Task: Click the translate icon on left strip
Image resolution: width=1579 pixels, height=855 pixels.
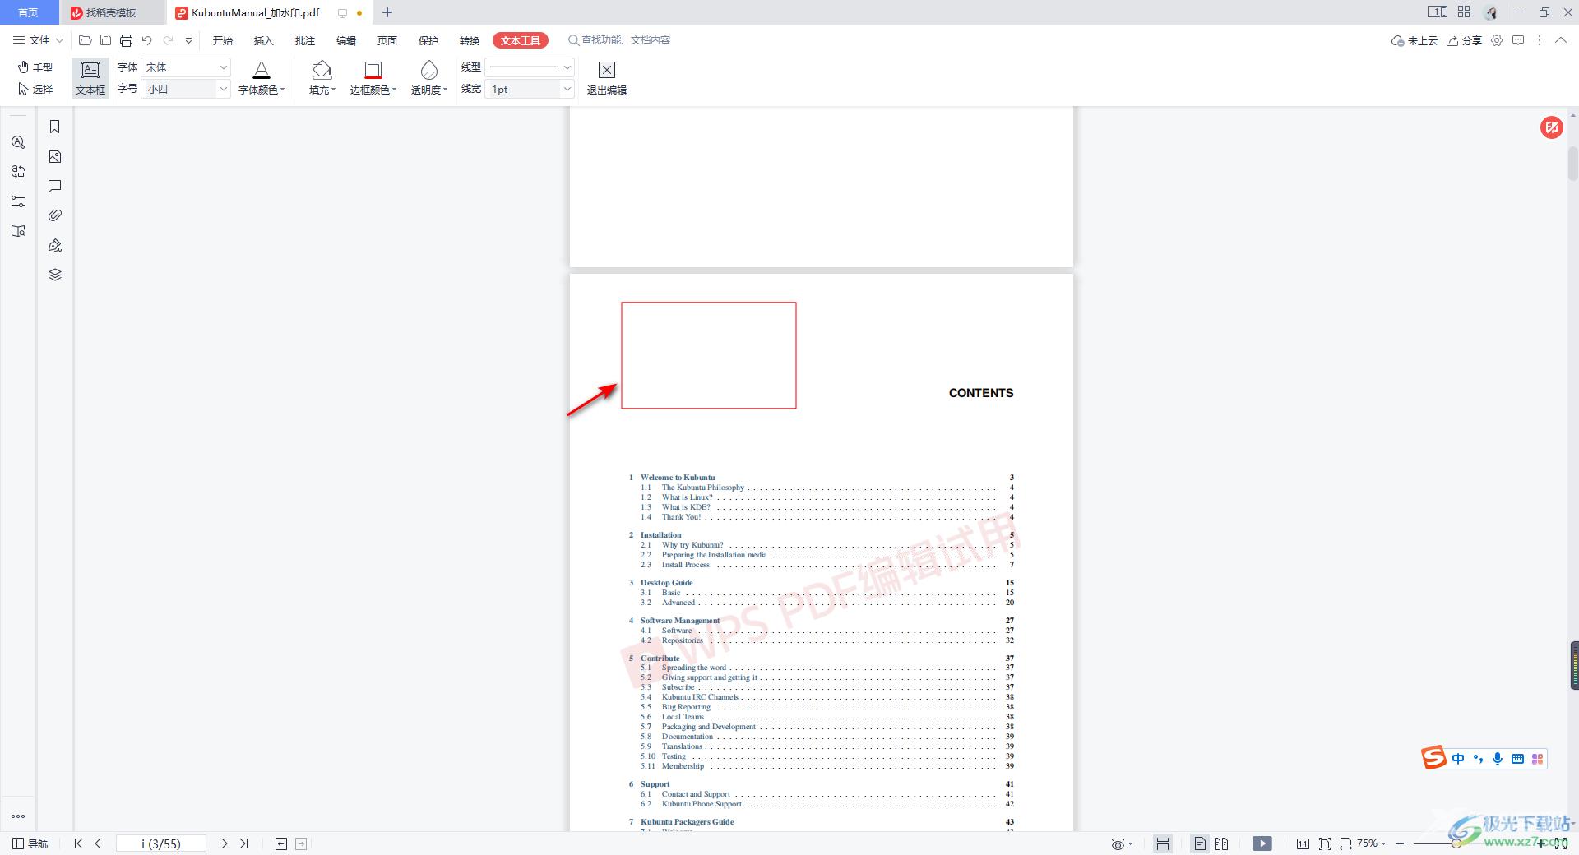Action: pos(18,172)
